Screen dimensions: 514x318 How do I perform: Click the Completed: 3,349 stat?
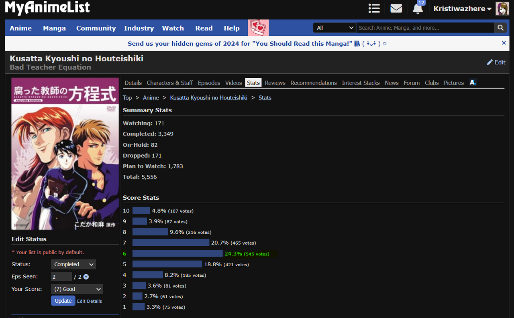148,134
